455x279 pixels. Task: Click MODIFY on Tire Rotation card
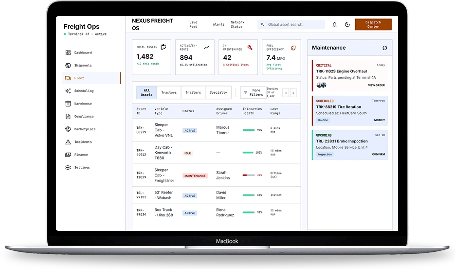(x=380, y=120)
